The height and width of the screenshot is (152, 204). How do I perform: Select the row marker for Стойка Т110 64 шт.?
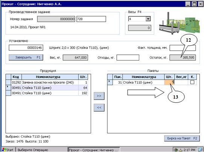[8, 88]
